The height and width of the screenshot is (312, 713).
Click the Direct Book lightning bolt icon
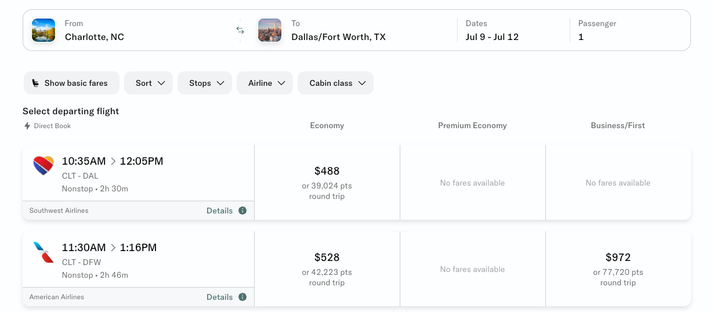coord(27,126)
